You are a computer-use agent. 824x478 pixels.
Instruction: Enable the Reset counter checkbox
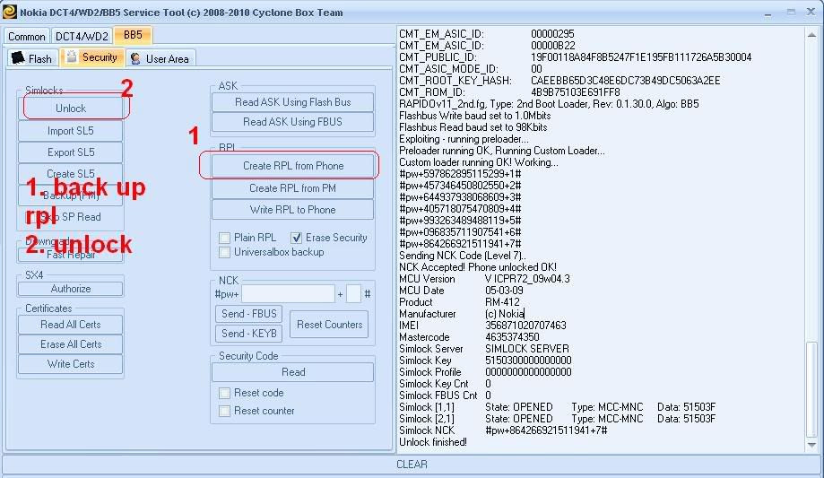tap(224, 411)
